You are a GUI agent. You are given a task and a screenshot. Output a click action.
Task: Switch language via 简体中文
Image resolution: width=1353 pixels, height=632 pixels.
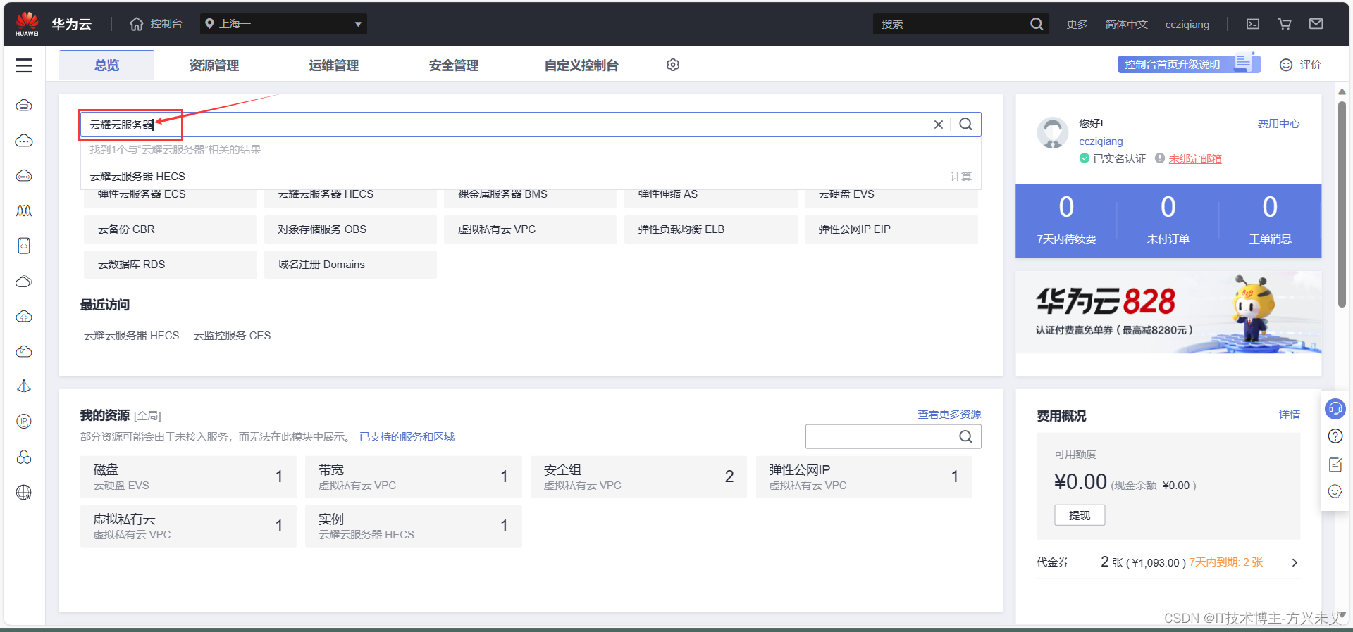(1126, 24)
